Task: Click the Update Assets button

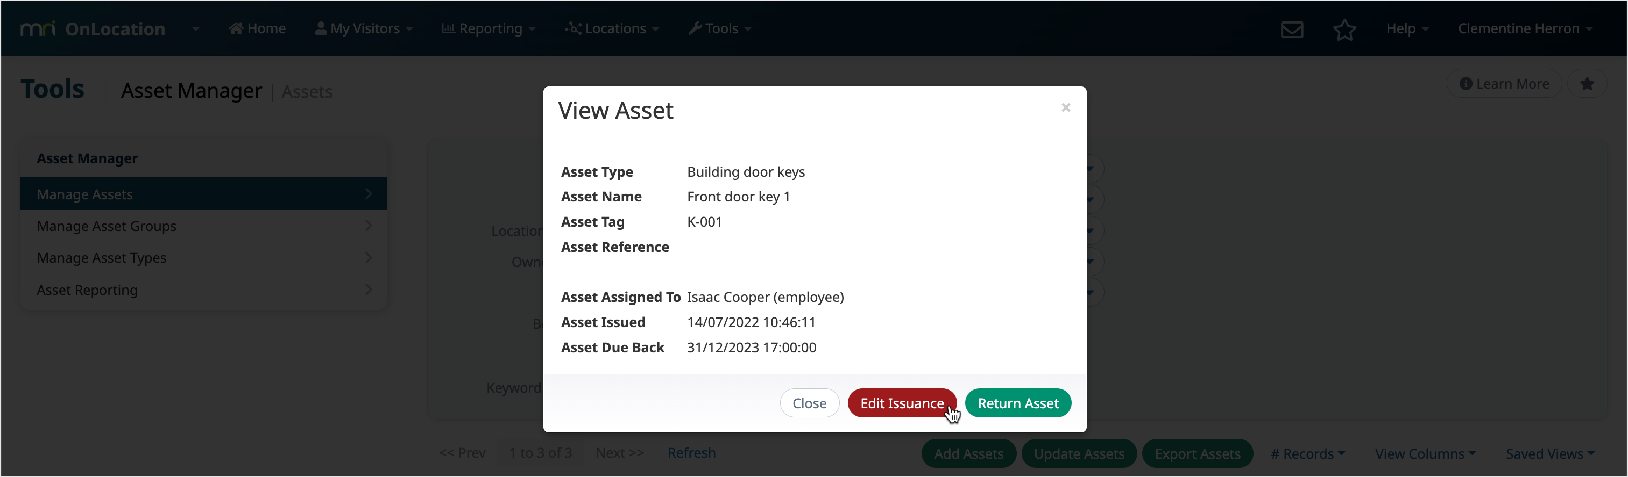Action: pyautogui.click(x=1079, y=454)
